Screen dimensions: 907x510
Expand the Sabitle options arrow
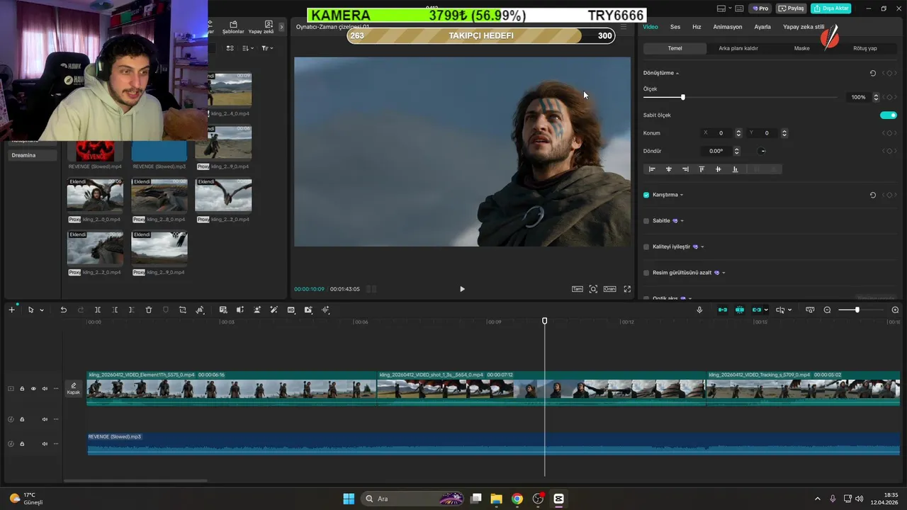click(x=682, y=221)
